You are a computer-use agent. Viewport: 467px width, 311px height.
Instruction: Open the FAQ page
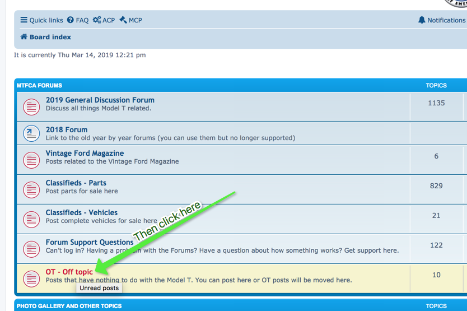(78, 20)
